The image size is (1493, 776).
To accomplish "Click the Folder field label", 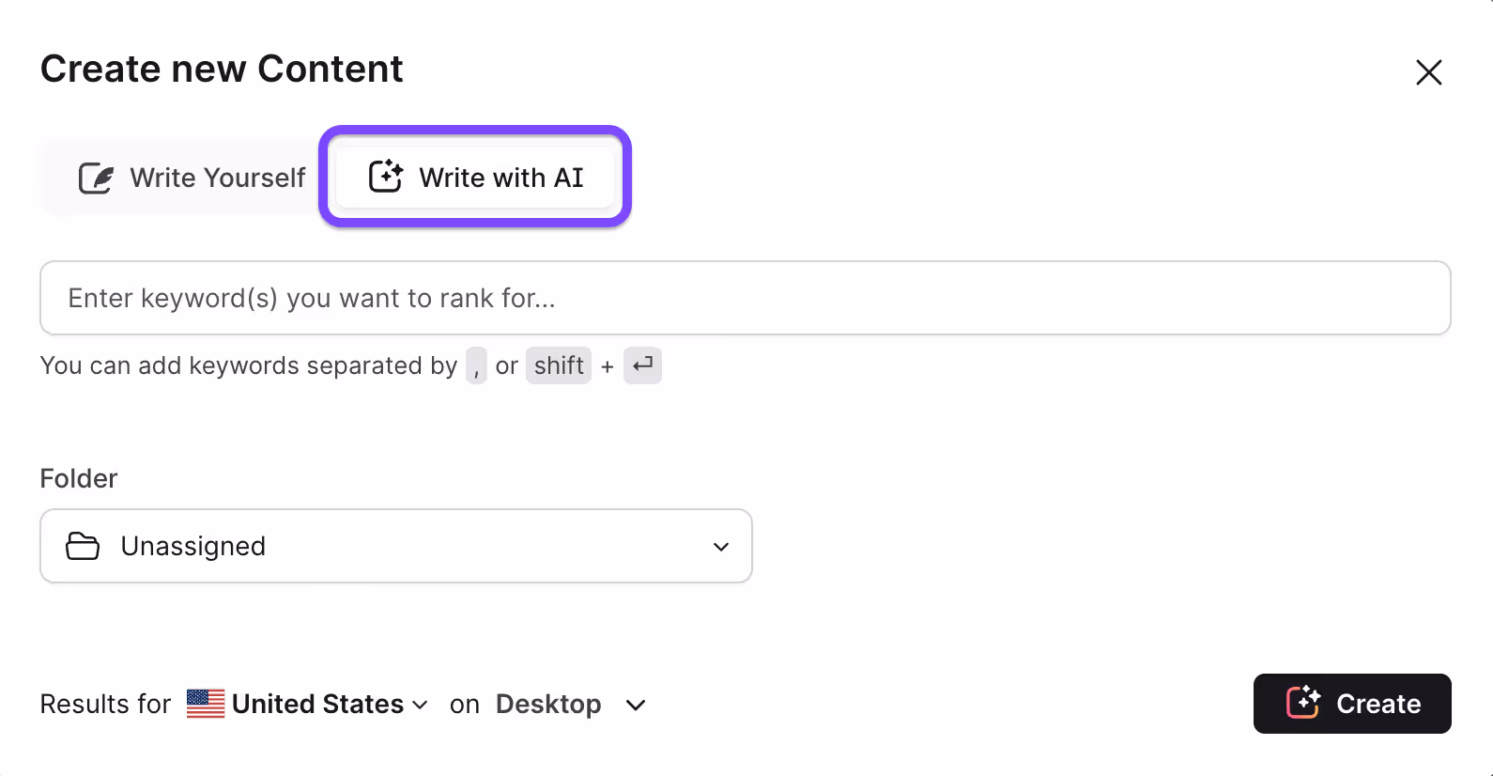I will tap(79, 478).
